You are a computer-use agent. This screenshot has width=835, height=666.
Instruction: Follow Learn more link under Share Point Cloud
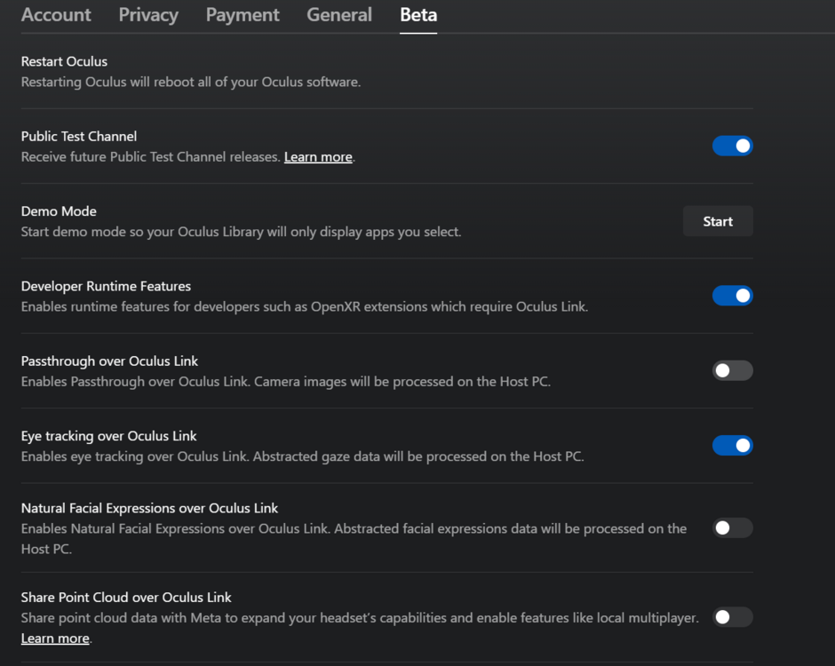pyautogui.click(x=55, y=638)
